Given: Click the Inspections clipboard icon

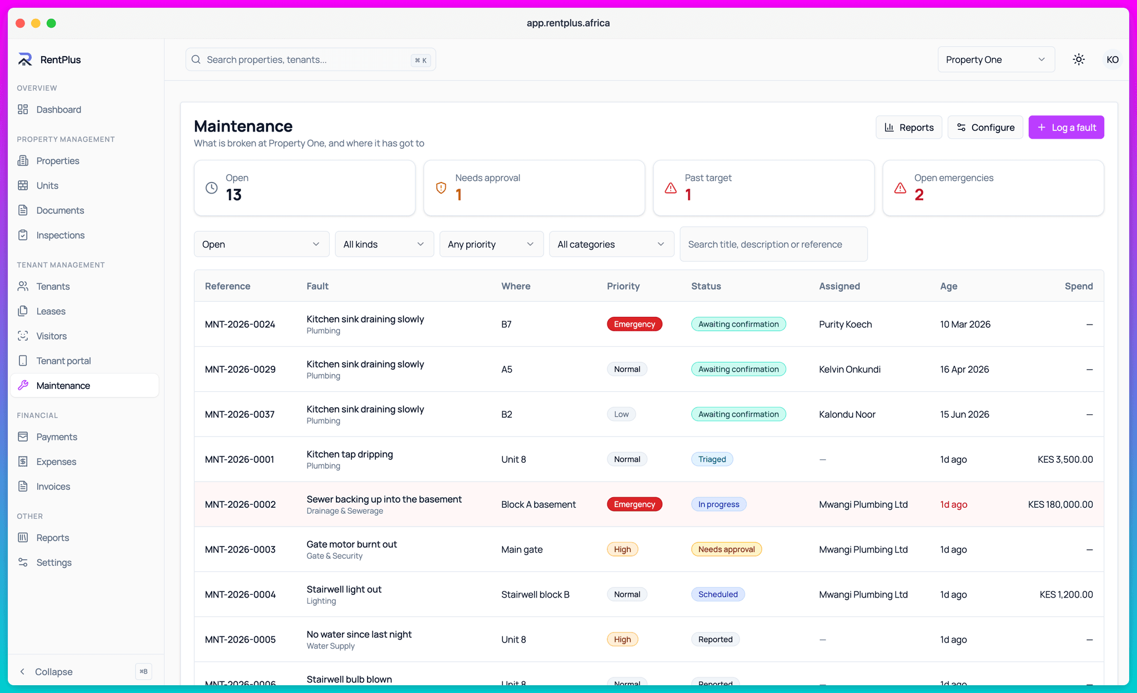Looking at the screenshot, I should [23, 235].
